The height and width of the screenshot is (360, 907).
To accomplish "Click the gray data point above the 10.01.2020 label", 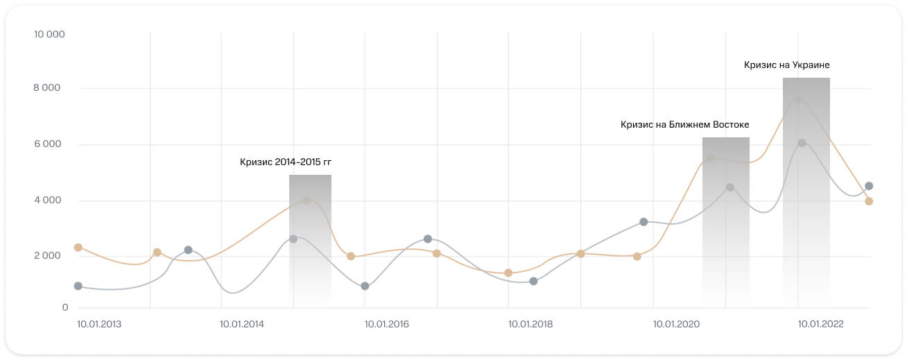I will tap(643, 222).
